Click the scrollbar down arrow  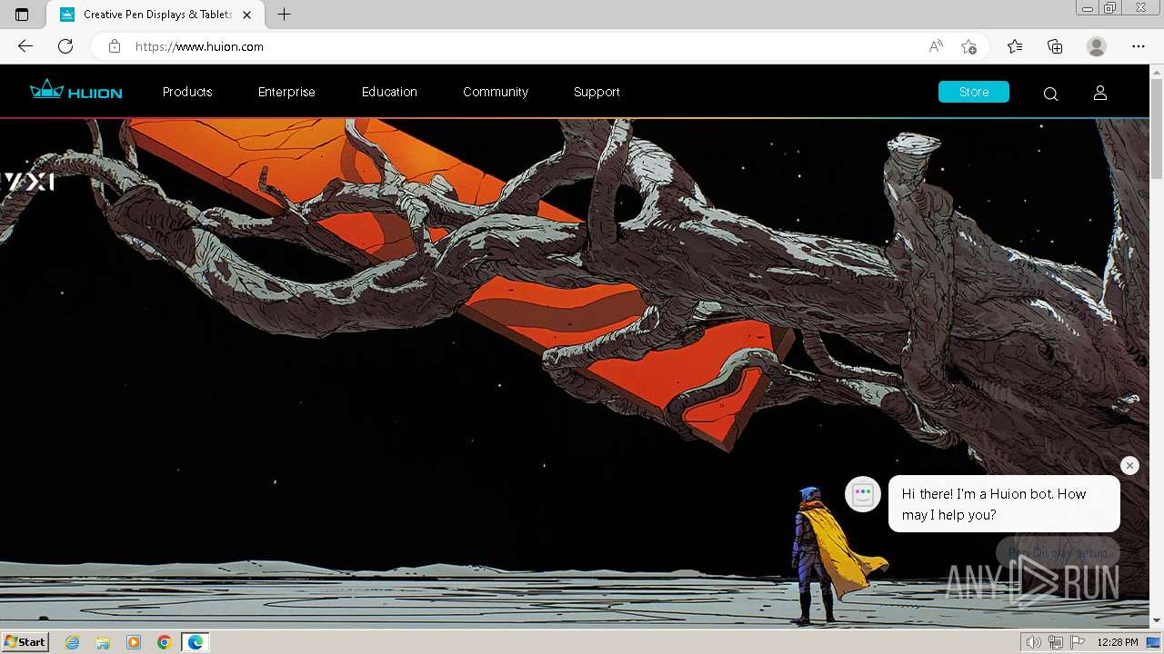pyautogui.click(x=1157, y=620)
